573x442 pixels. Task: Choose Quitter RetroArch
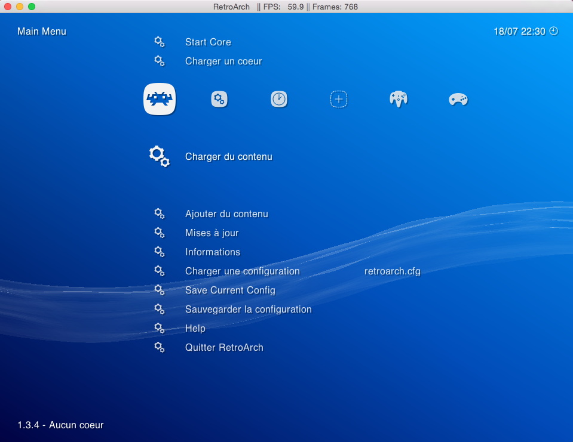pyautogui.click(x=225, y=348)
